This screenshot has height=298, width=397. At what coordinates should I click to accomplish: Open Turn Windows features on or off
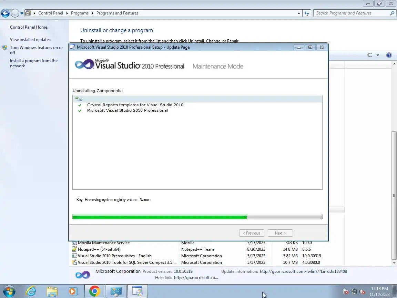tap(36, 50)
